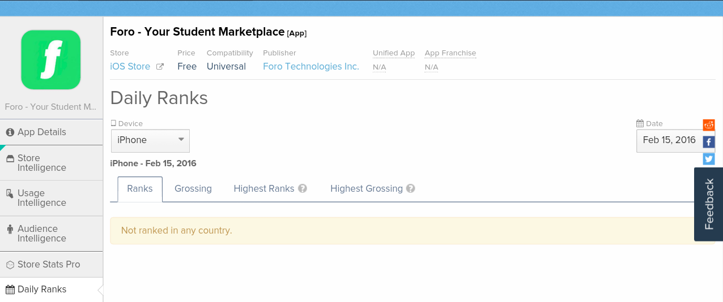Share page via Twitter icon
The height and width of the screenshot is (302, 723).
pyautogui.click(x=708, y=159)
